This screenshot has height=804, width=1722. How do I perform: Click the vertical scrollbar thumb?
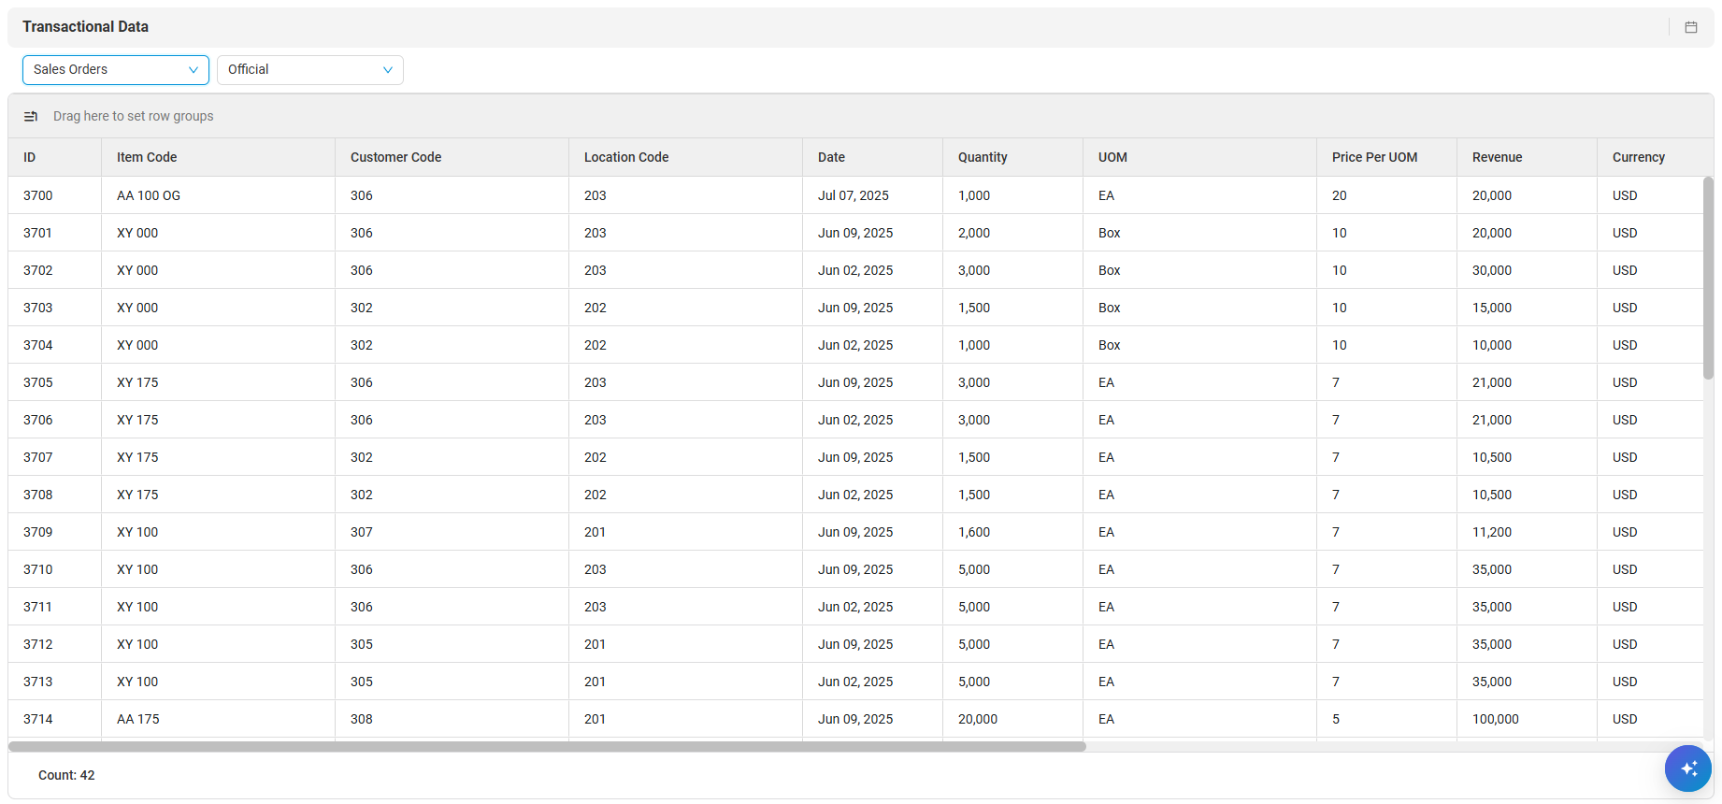pyautogui.click(x=1708, y=278)
